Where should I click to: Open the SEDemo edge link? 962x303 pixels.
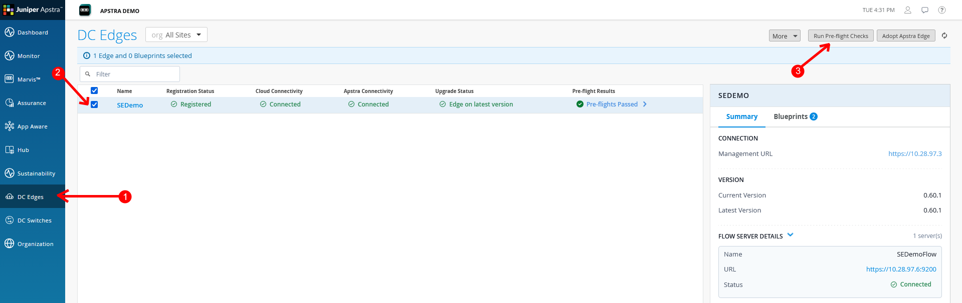[130, 105]
